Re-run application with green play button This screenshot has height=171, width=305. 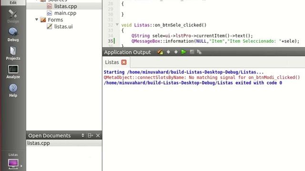coord(183,52)
